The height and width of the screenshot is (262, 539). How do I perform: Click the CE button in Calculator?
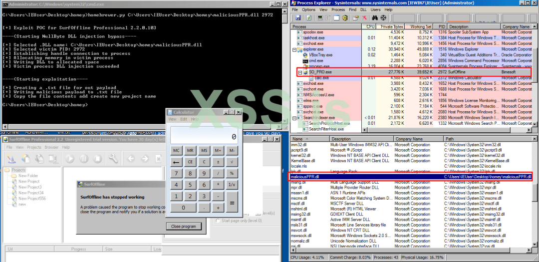[x=190, y=162]
